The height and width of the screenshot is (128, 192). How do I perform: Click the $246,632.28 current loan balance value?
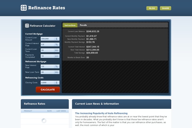point(93,31)
